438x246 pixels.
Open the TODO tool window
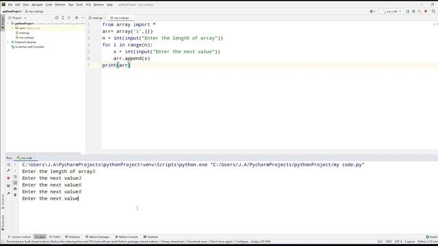55,237
